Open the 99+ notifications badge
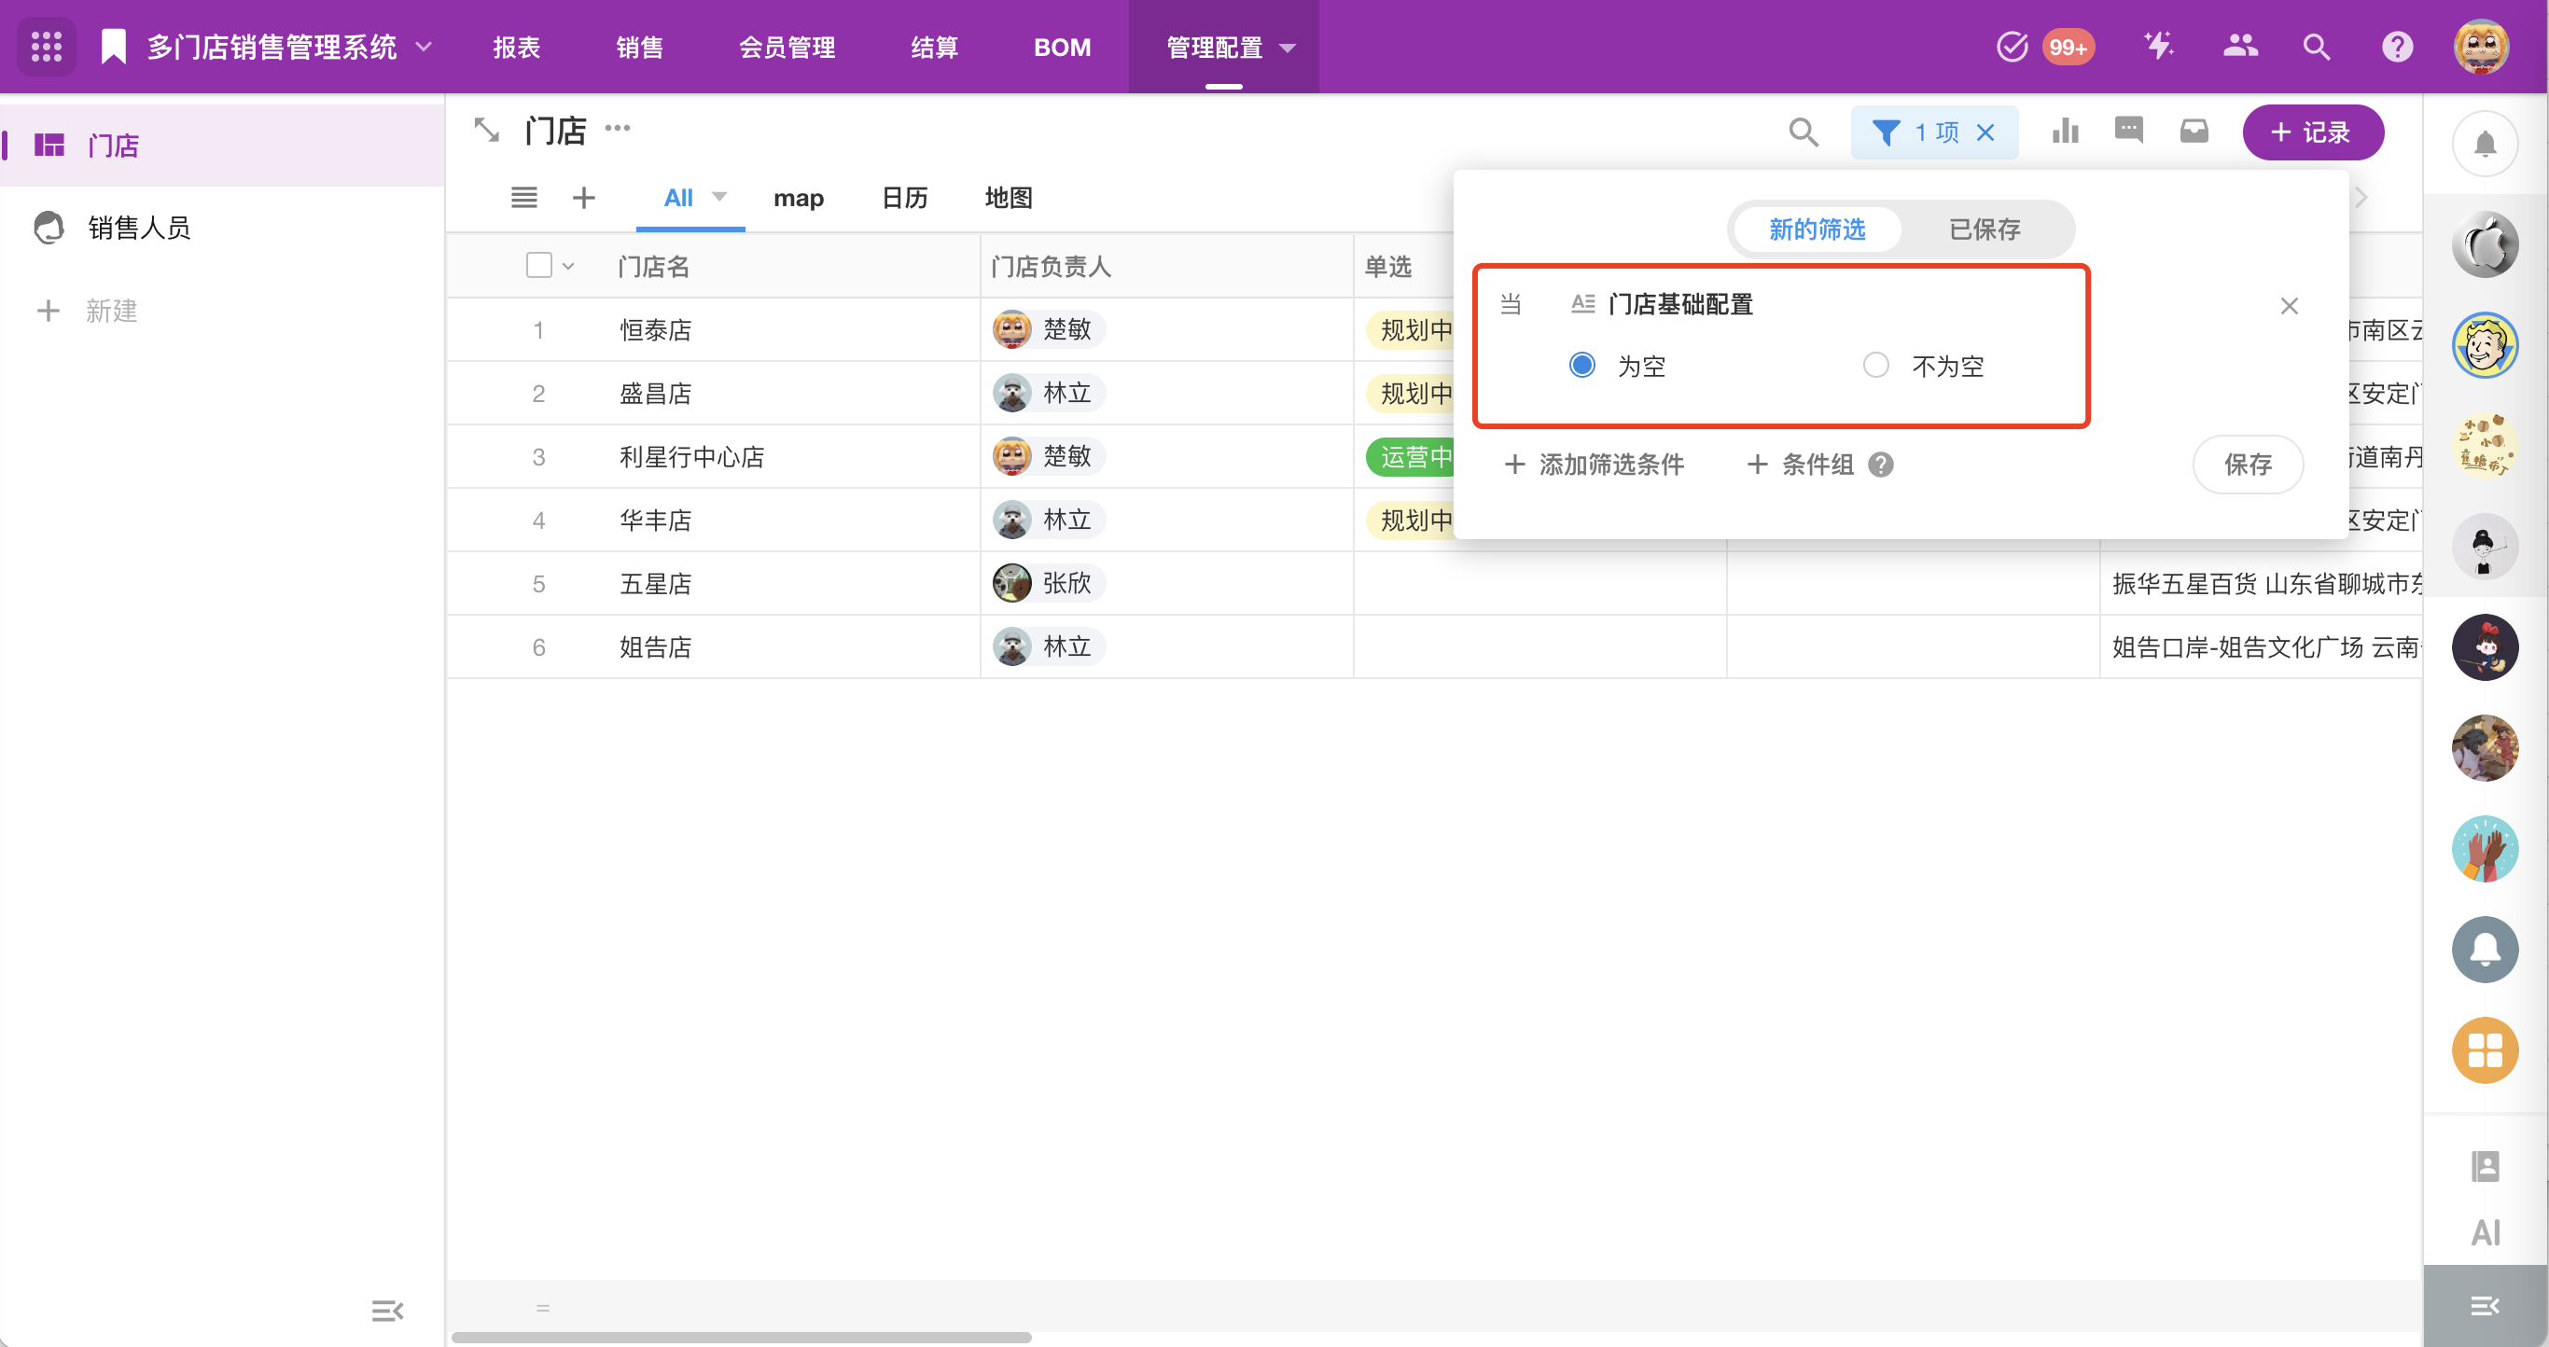Image resolution: width=2549 pixels, height=1347 pixels. coord(2068,47)
